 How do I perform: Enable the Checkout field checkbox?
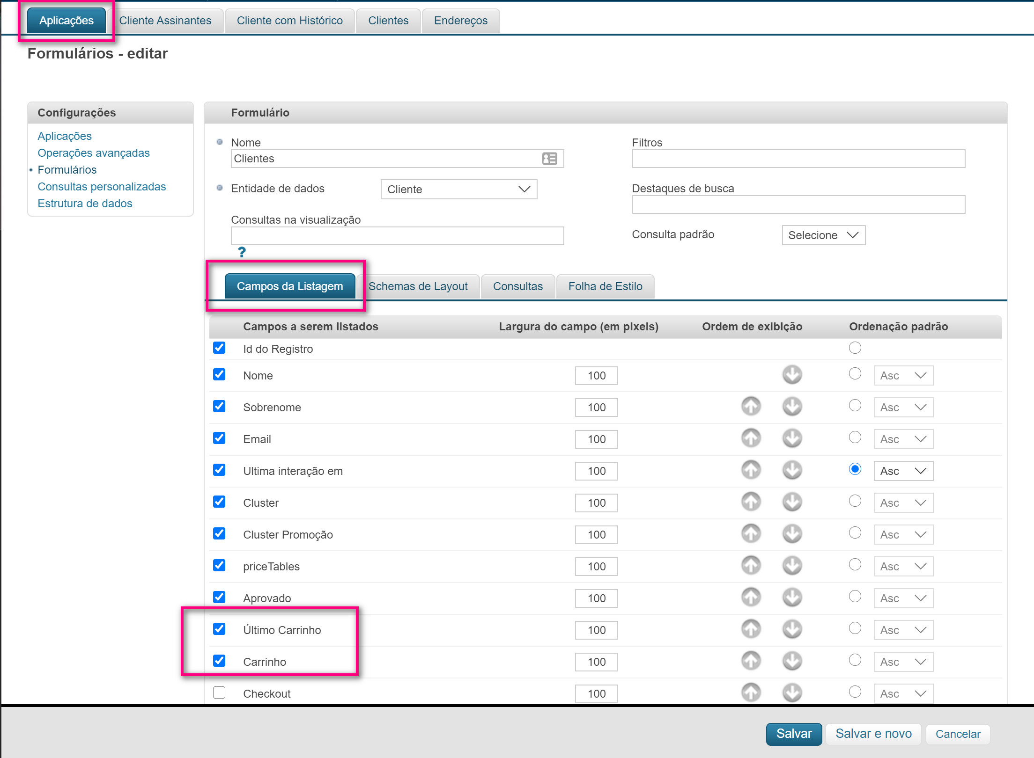[219, 692]
